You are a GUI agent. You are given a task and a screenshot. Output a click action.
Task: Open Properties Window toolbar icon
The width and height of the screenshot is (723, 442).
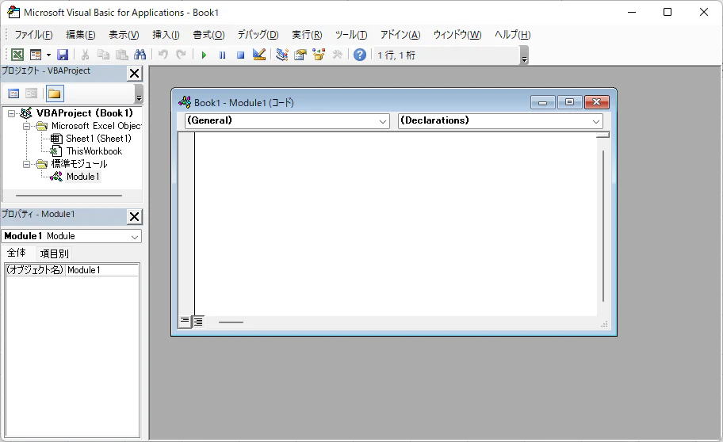point(300,55)
